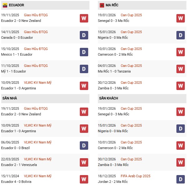Open the FIFA Arab Cup 2025 link

point(135,176)
